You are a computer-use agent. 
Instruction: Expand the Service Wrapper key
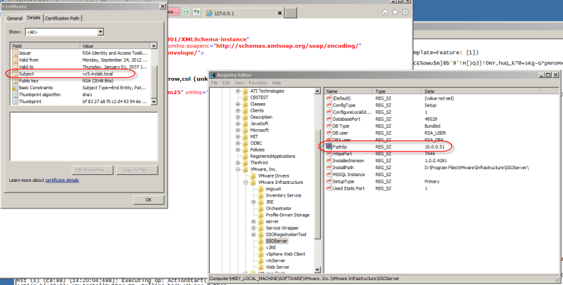coord(253,227)
